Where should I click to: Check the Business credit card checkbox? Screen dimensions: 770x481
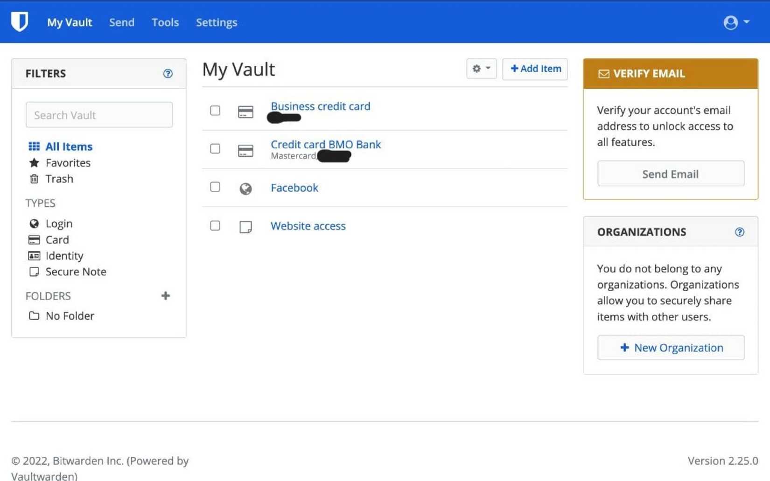tap(215, 111)
